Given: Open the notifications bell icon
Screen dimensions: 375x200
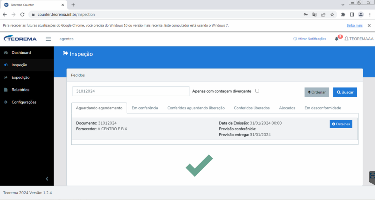Looking at the screenshot, I should pos(336,39).
